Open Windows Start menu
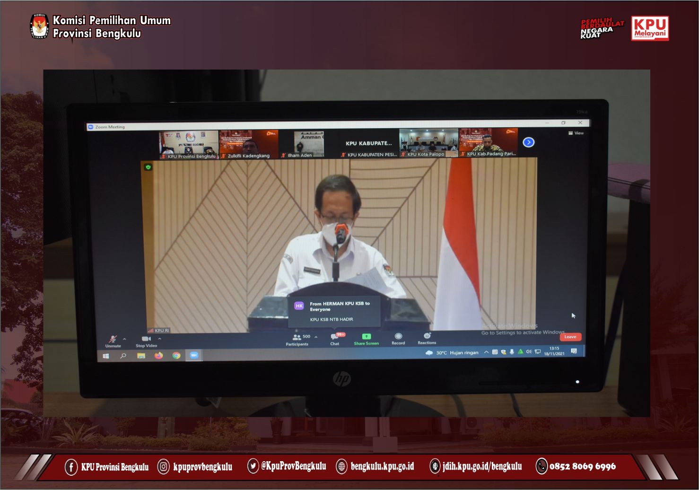Viewport: 699px width, 490px height. 106,356
